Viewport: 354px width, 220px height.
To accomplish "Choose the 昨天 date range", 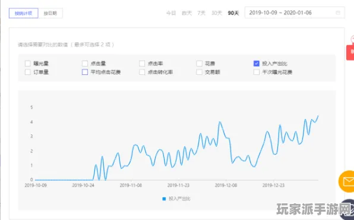I will [187, 13].
